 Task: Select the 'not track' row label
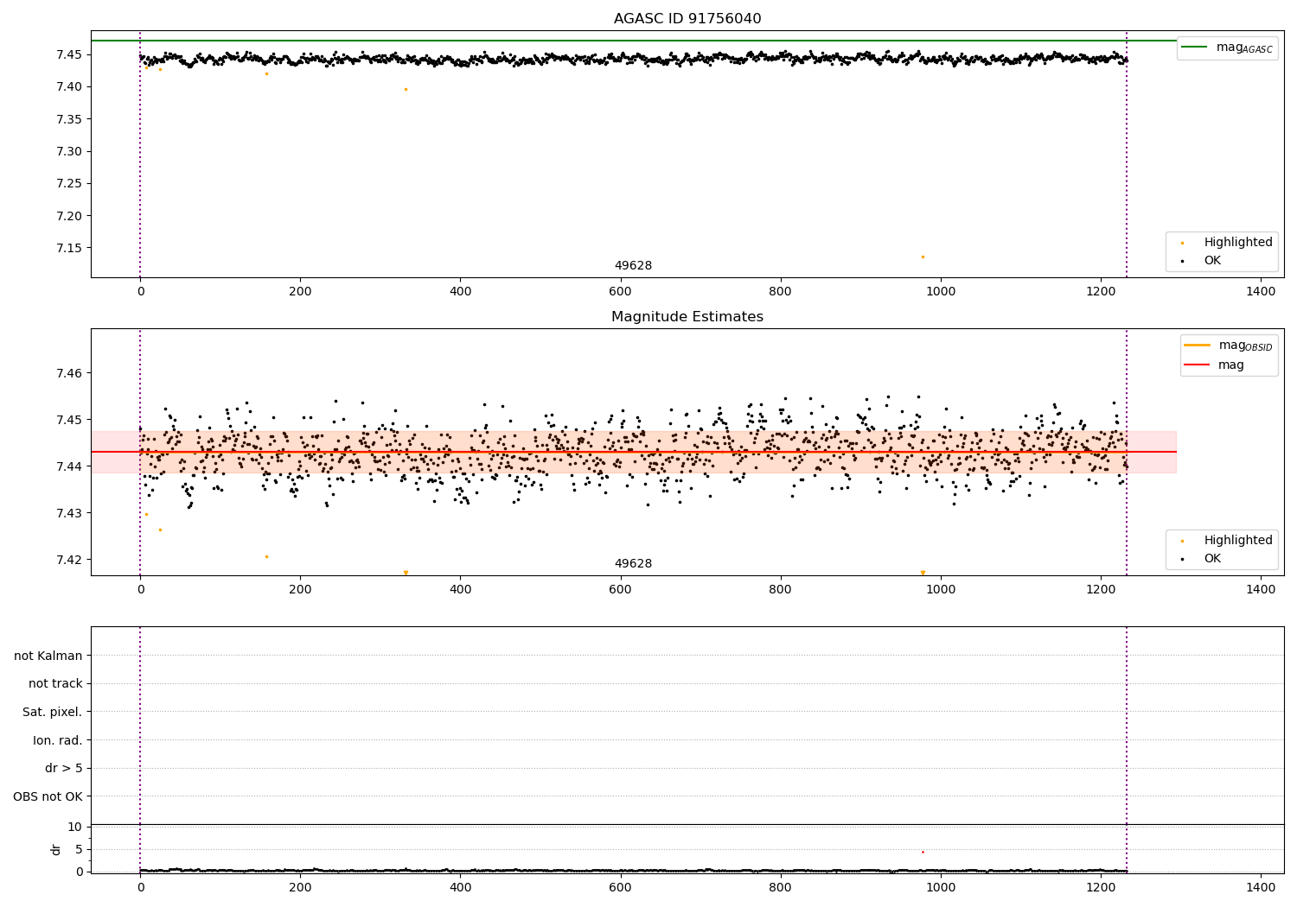point(55,683)
